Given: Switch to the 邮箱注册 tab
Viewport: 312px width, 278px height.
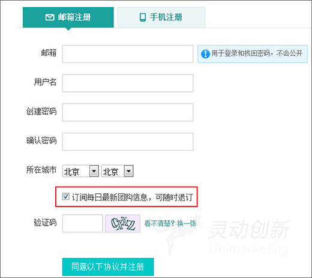Looking at the screenshot, I should pos(68,17).
